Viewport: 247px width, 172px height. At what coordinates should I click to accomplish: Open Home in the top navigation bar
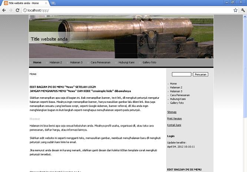click(x=37, y=63)
